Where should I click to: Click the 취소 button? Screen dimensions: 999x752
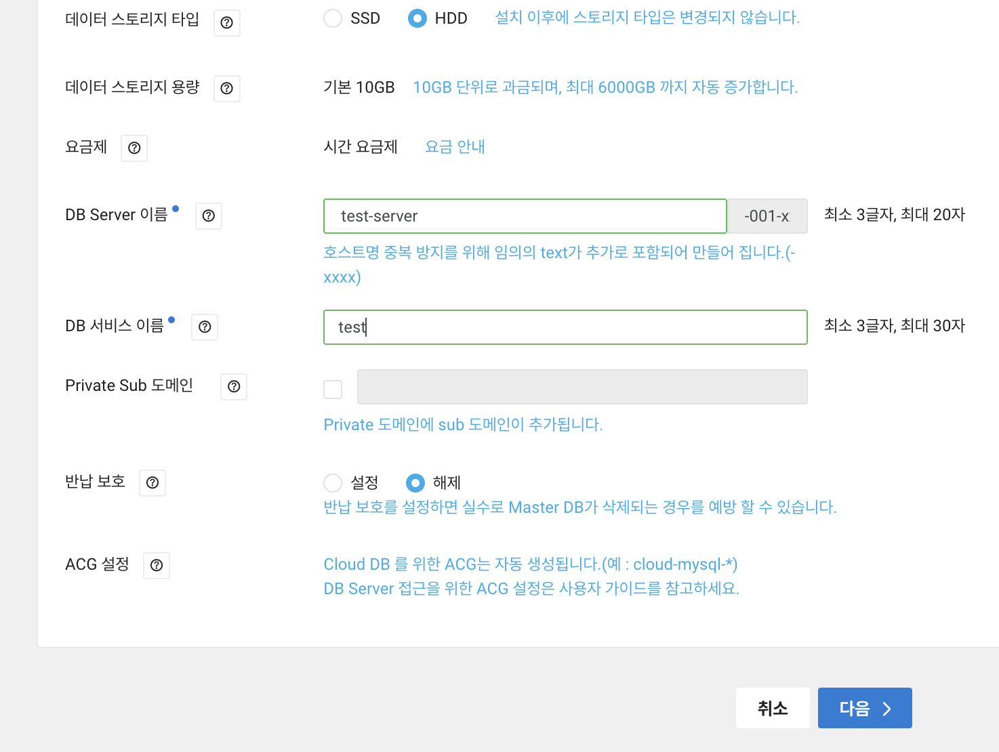(773, 708)
